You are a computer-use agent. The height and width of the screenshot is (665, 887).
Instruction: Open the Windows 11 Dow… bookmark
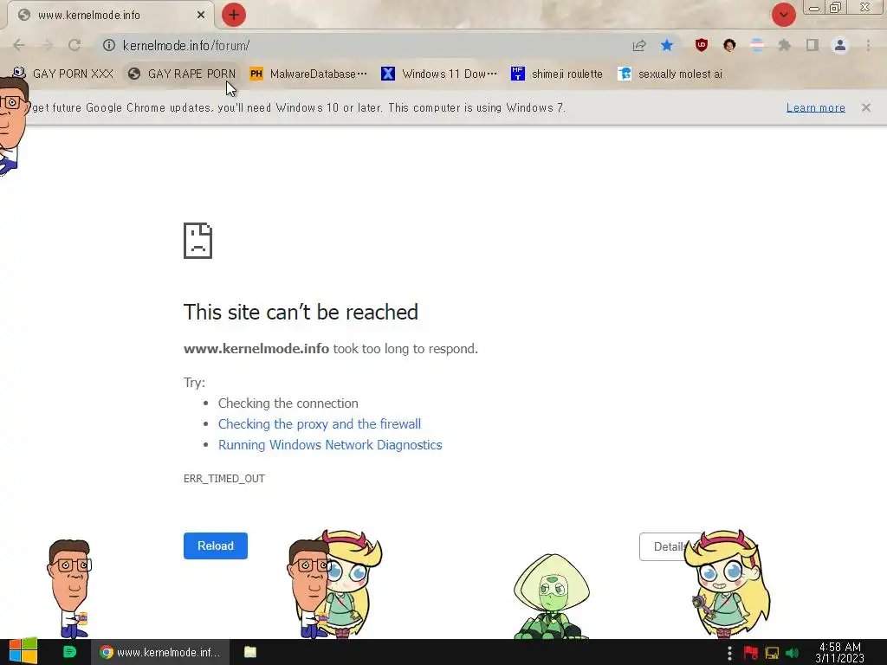(439, 74)
